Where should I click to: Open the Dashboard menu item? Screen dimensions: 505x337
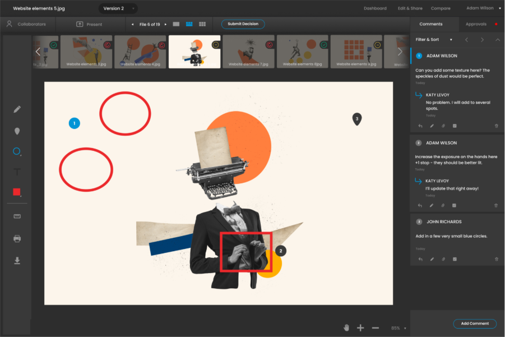(x=377, y=8)
